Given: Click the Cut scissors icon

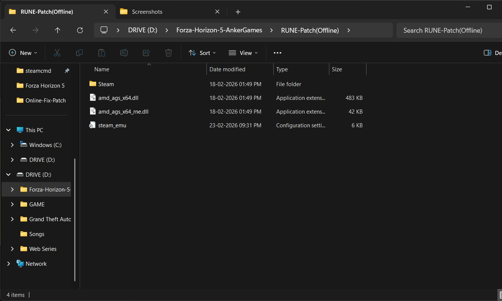Looking at the screenshot, I should 57,53.
